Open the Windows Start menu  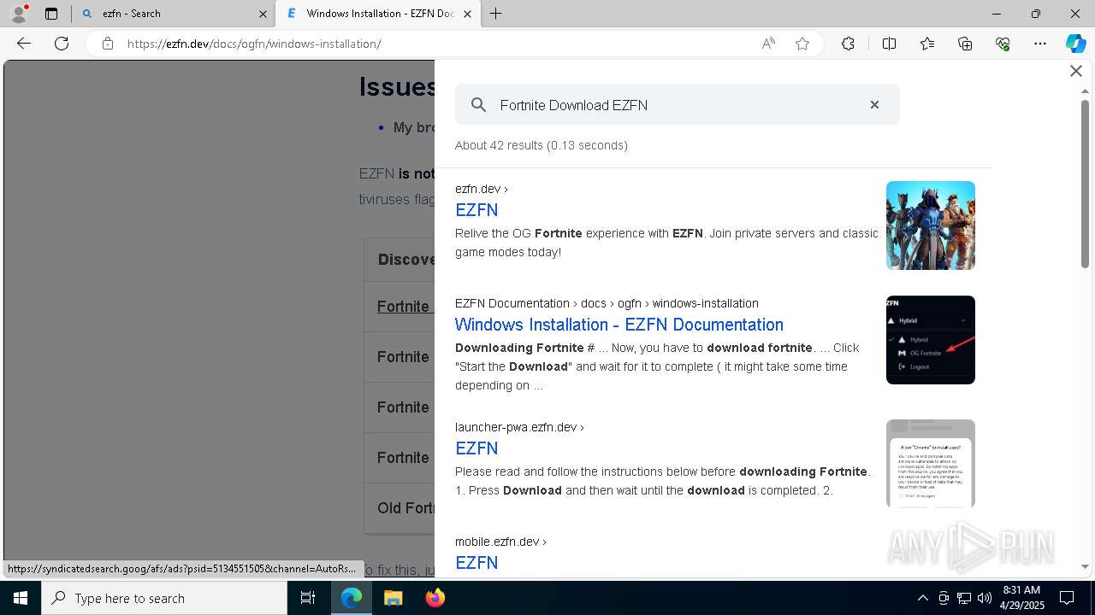(21, 598)
